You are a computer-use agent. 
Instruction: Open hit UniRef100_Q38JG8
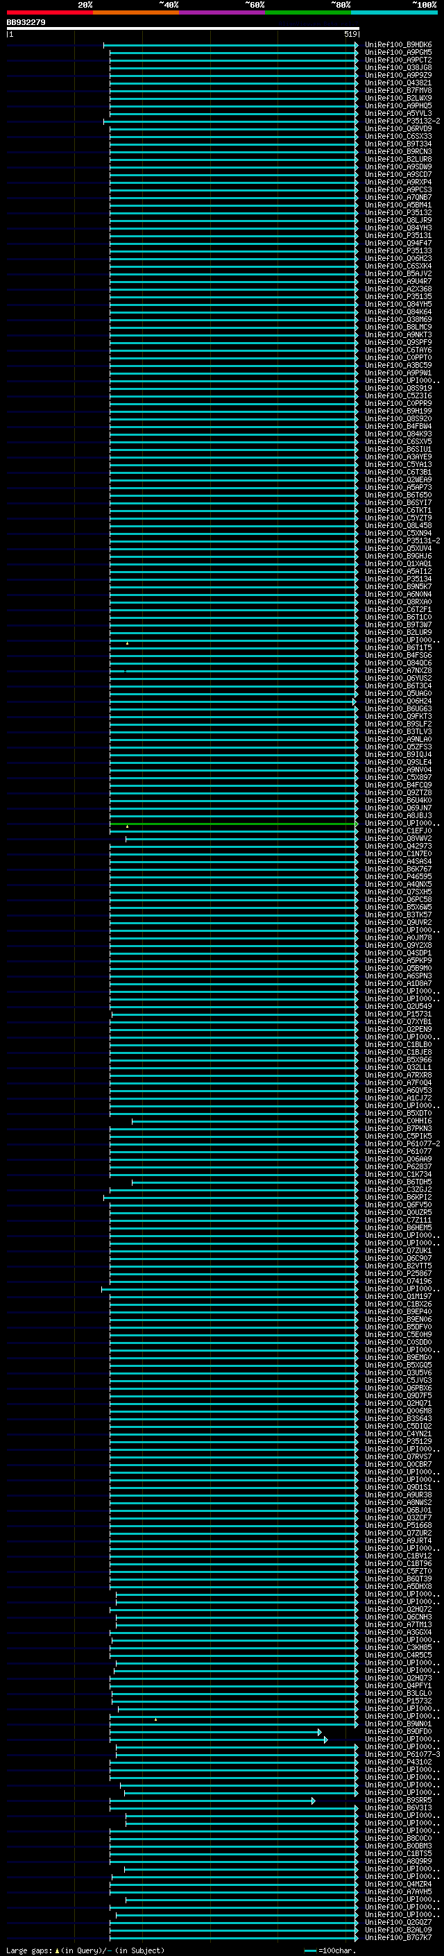click(398, 67)
